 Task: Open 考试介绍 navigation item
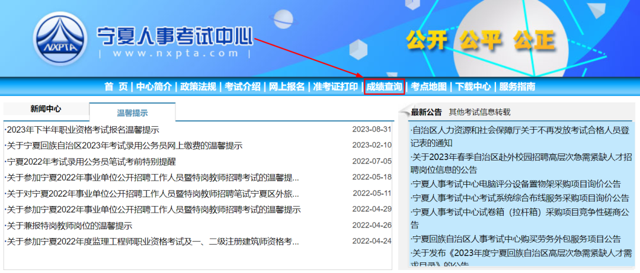coord(242,86)
